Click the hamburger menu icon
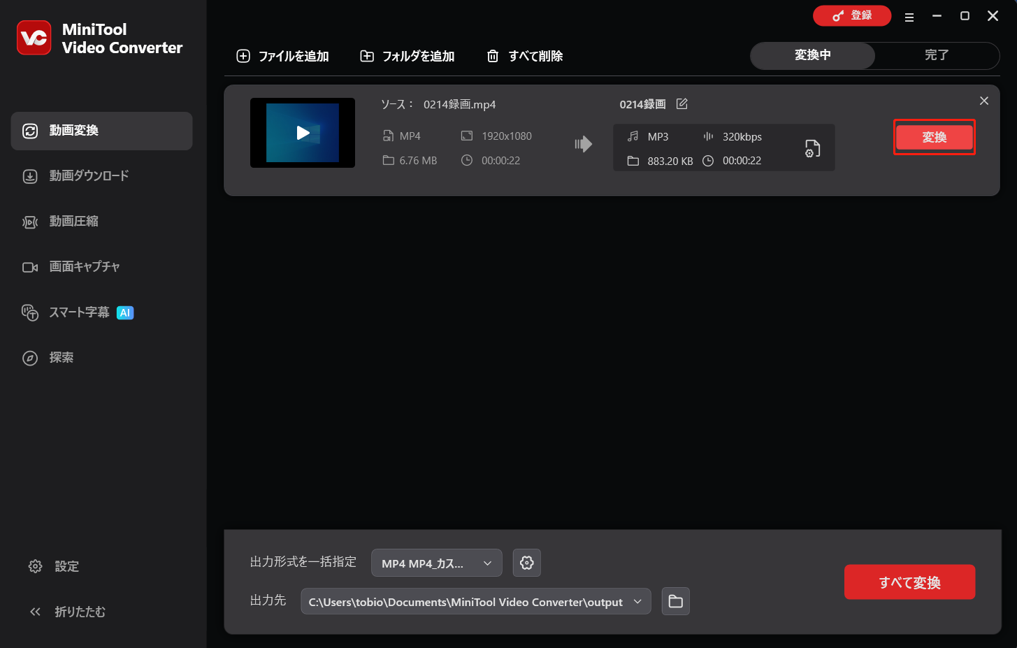This screenshot has width=1017, height=648. tap(909, 15)
